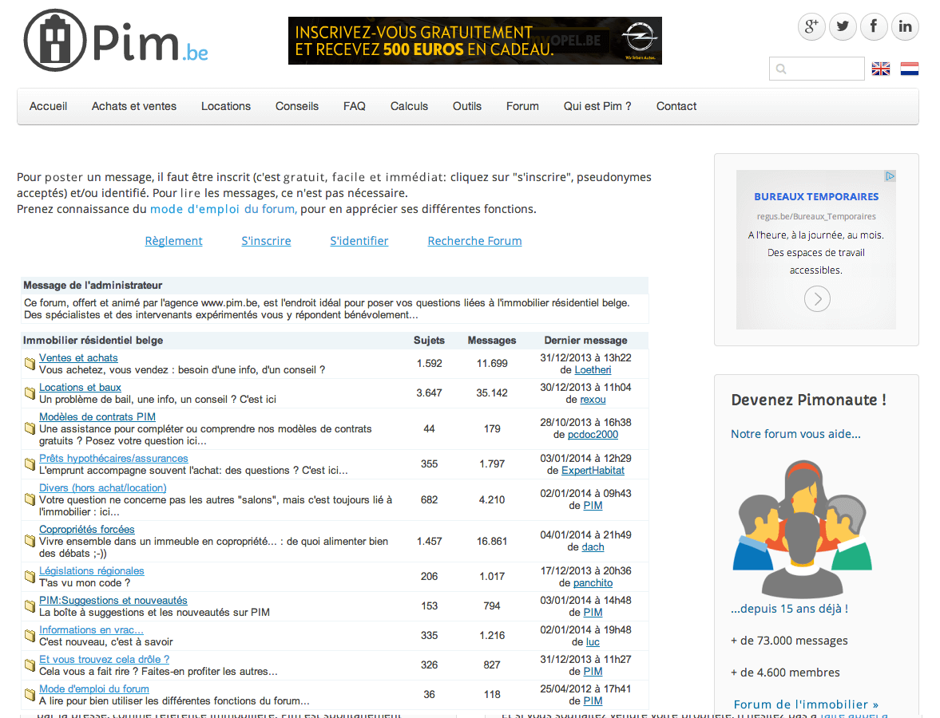Open the Calculs menu item
The image size is (940, 718).
coord(410,106)
